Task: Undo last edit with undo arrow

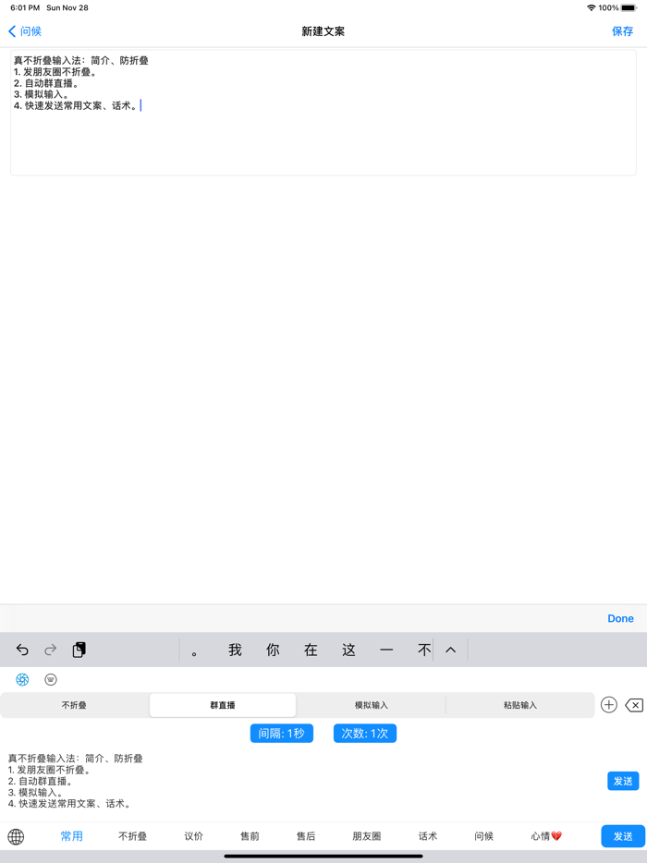Action: coord(22,650)
